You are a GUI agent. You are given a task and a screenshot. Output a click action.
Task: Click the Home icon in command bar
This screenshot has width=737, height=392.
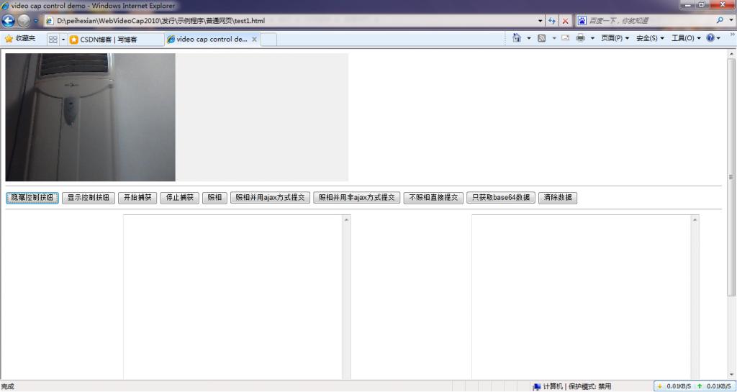click(x=517, y=38)
